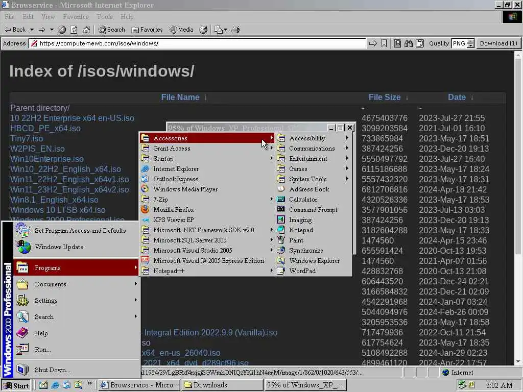Open Windows Explorer from Accessories
Screen dimensions: 523x392
[313, 261]
